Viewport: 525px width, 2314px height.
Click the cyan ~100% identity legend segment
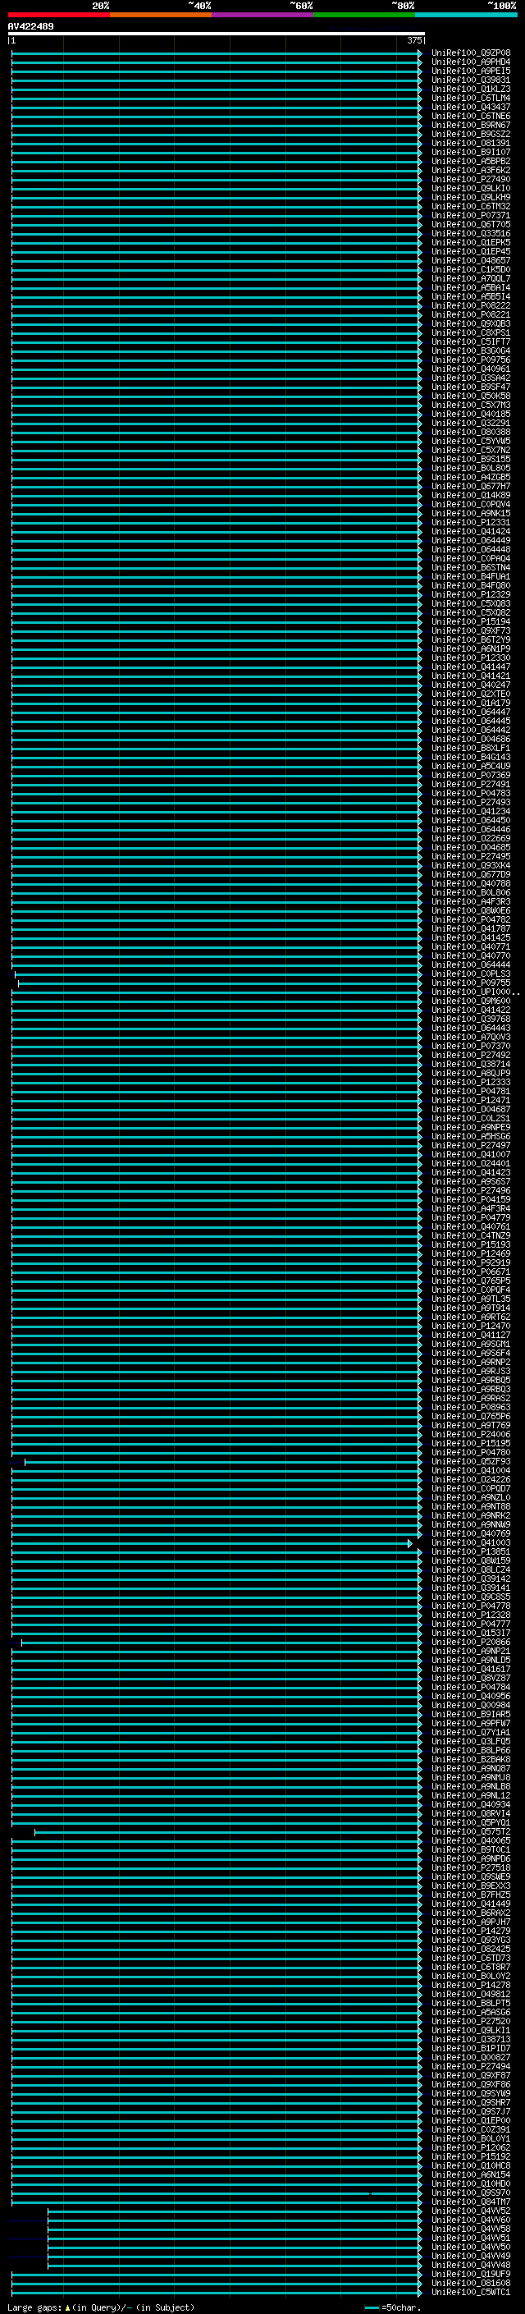tap(466, 15)
